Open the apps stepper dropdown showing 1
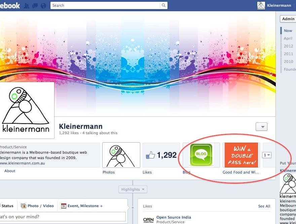Viewport: 296px width, 224px height. click(x=267, y=154)
